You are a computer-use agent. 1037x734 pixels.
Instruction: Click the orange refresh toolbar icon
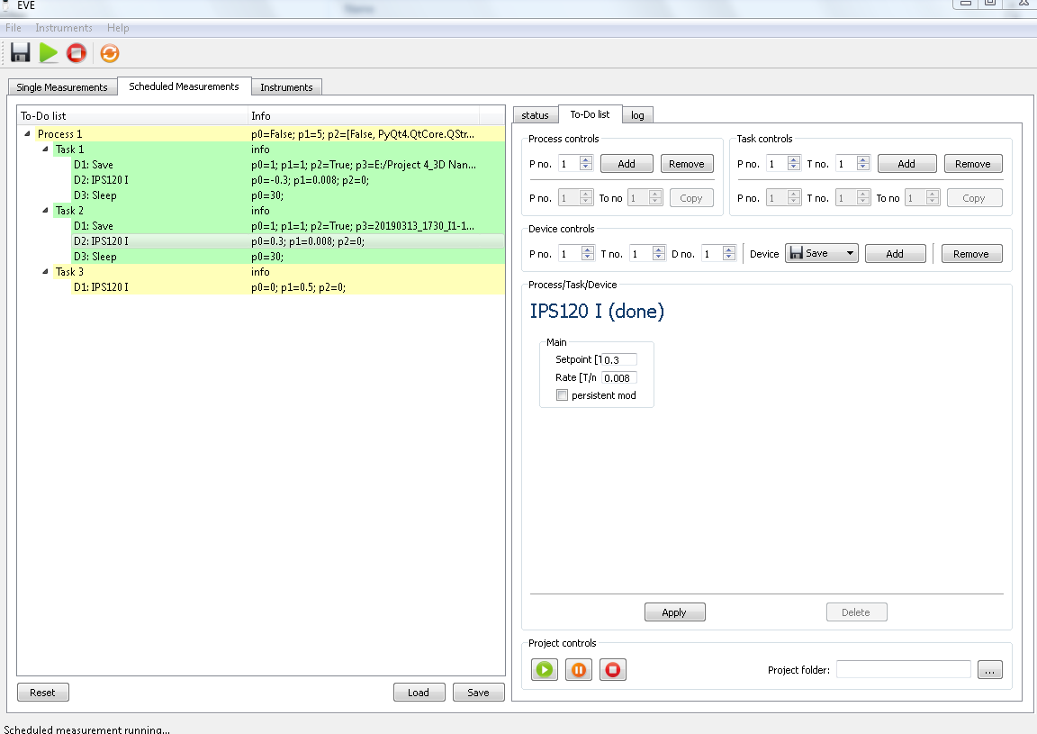(109, 53)
